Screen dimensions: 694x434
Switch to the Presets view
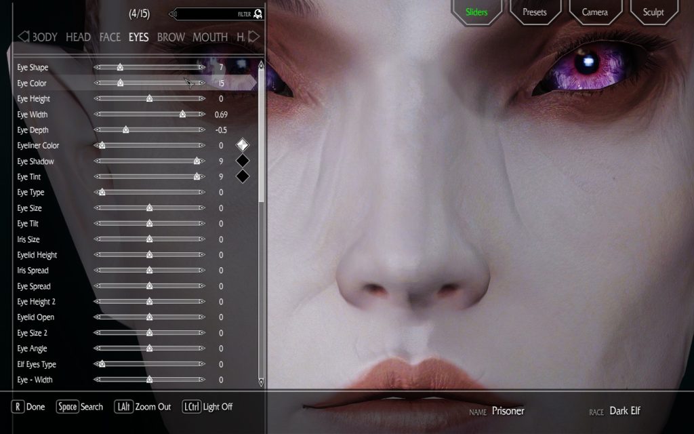[x=535, y=12]
